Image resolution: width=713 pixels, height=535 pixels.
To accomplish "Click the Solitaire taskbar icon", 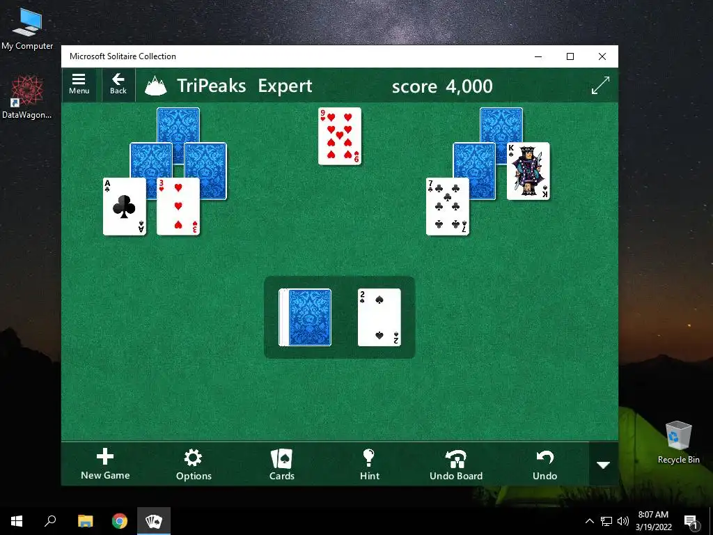I will click(154, 521).
